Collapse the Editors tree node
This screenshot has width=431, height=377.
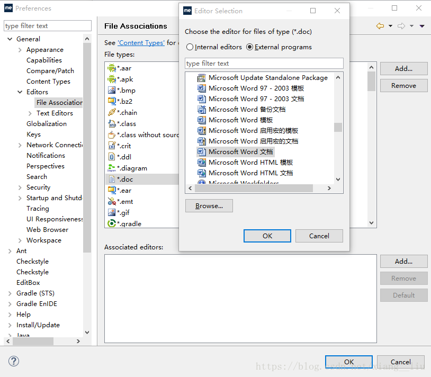(20, 92)
